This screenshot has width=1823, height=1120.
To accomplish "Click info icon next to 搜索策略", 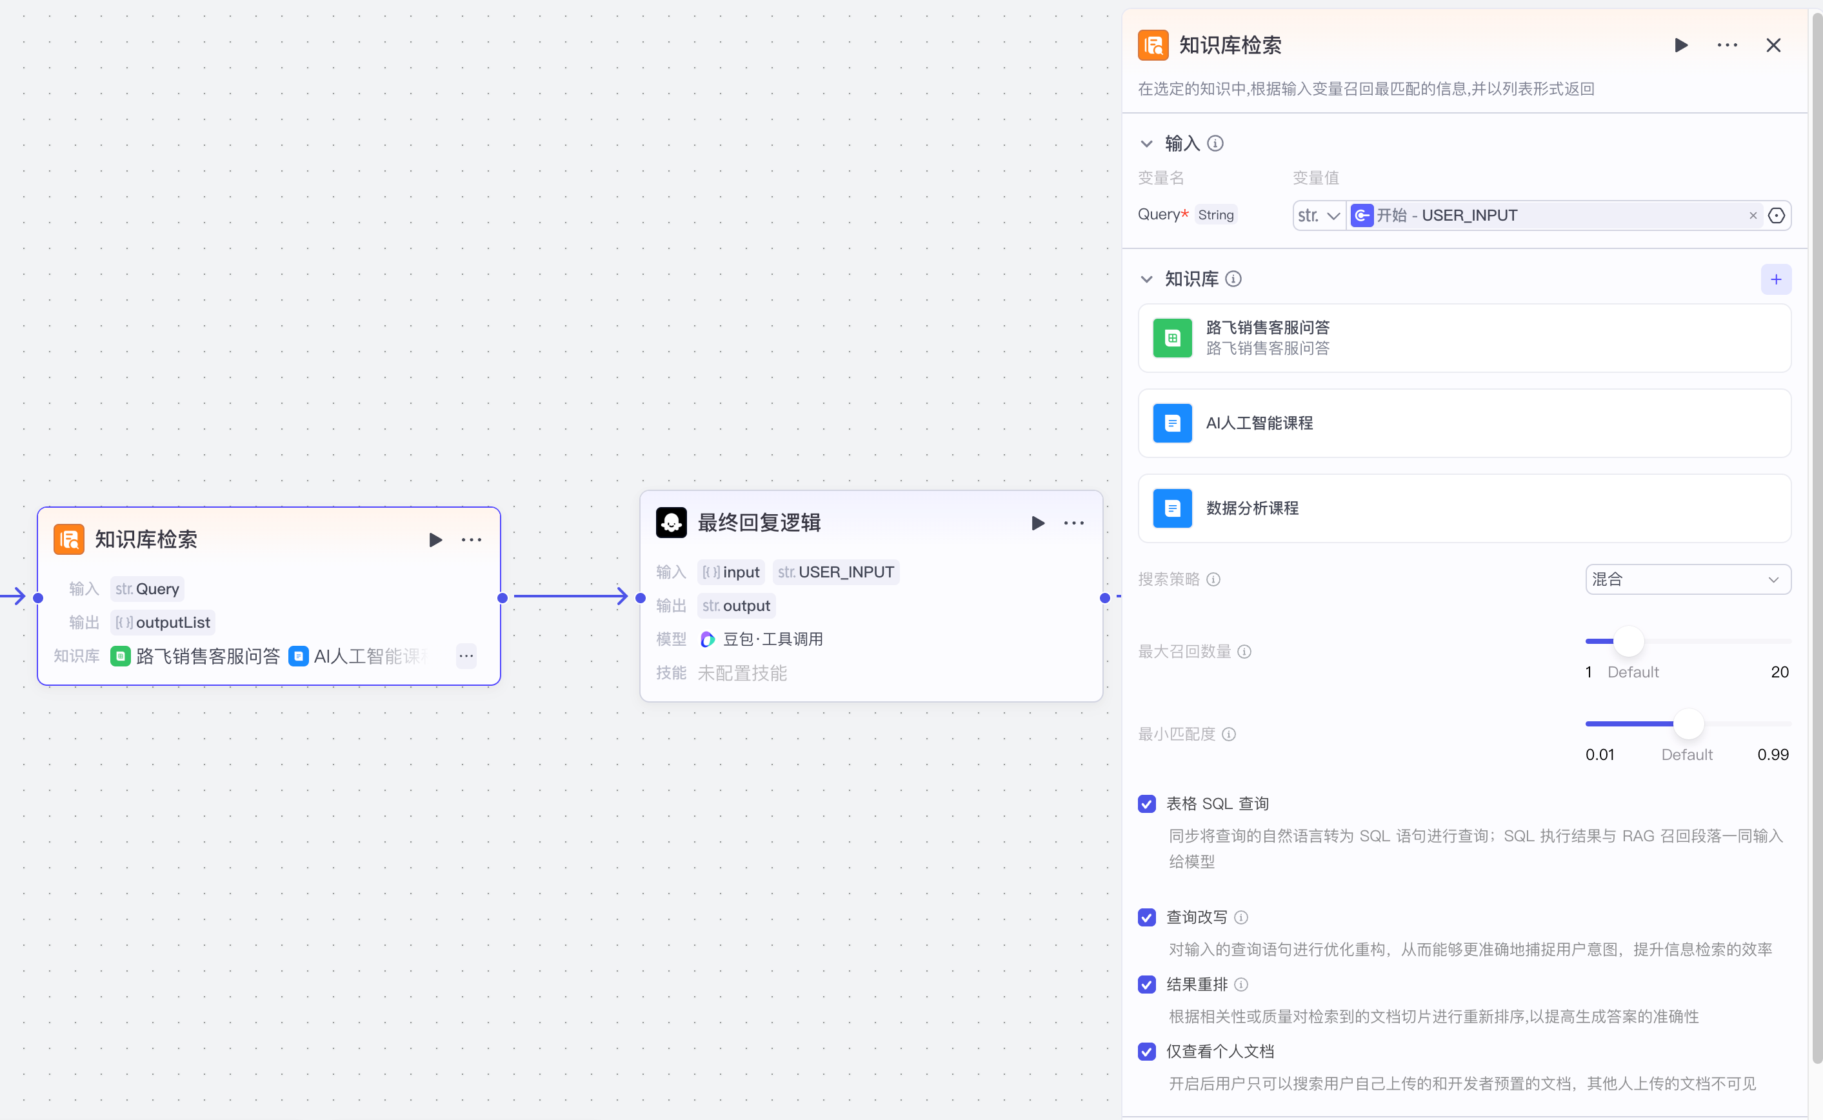I will click(x=1213, y=579).
